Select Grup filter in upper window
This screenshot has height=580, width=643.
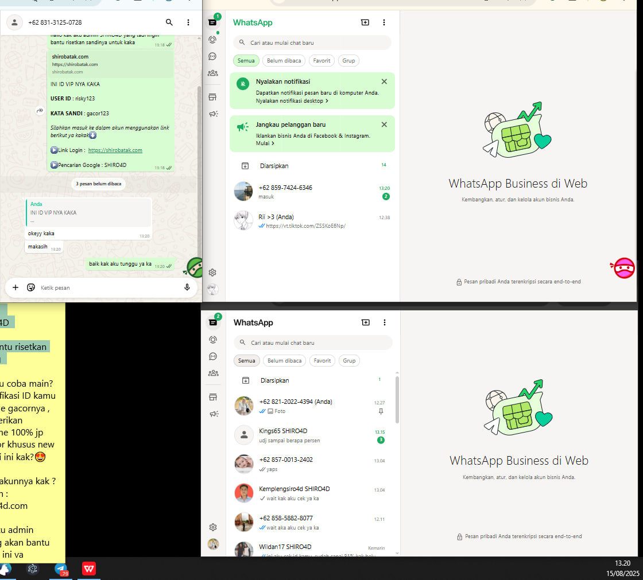coord(348,61)
